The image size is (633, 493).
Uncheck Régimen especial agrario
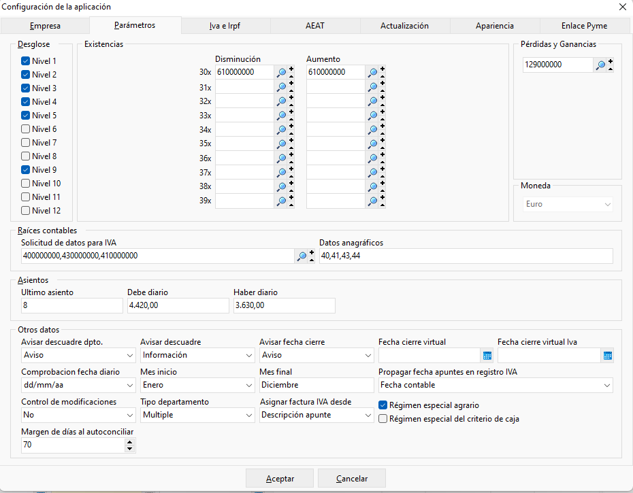(x=383, y=405)
